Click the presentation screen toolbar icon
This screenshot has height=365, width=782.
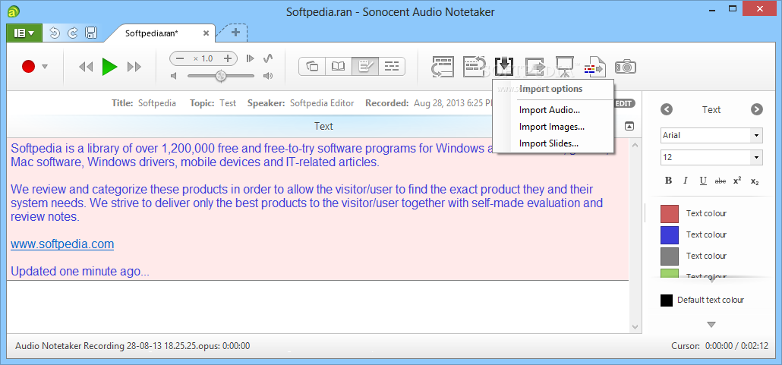[564, 66]
